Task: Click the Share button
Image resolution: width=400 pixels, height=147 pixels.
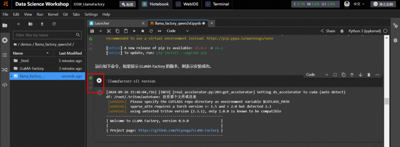Action: click(328, 31)
